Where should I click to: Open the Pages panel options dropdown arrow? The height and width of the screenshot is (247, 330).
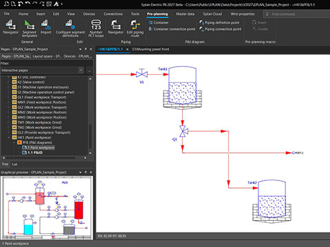[80, 49]
